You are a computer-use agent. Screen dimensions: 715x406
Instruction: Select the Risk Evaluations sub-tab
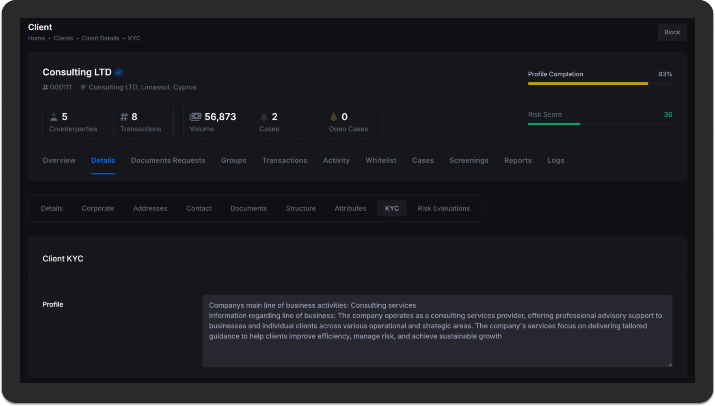pos(443,208)
